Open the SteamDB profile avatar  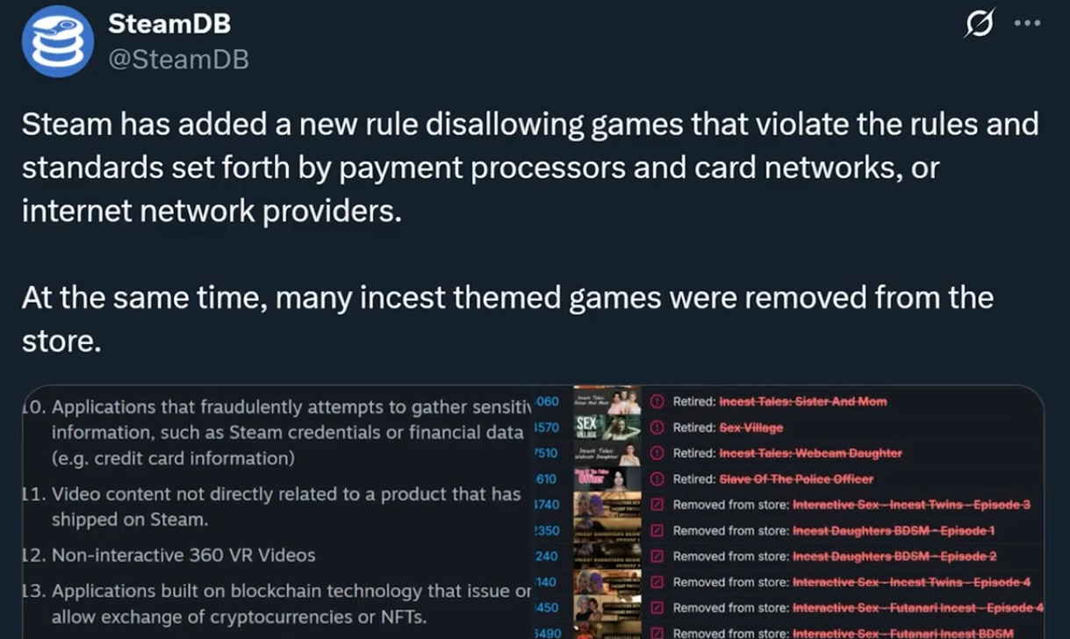click(57, 42)
